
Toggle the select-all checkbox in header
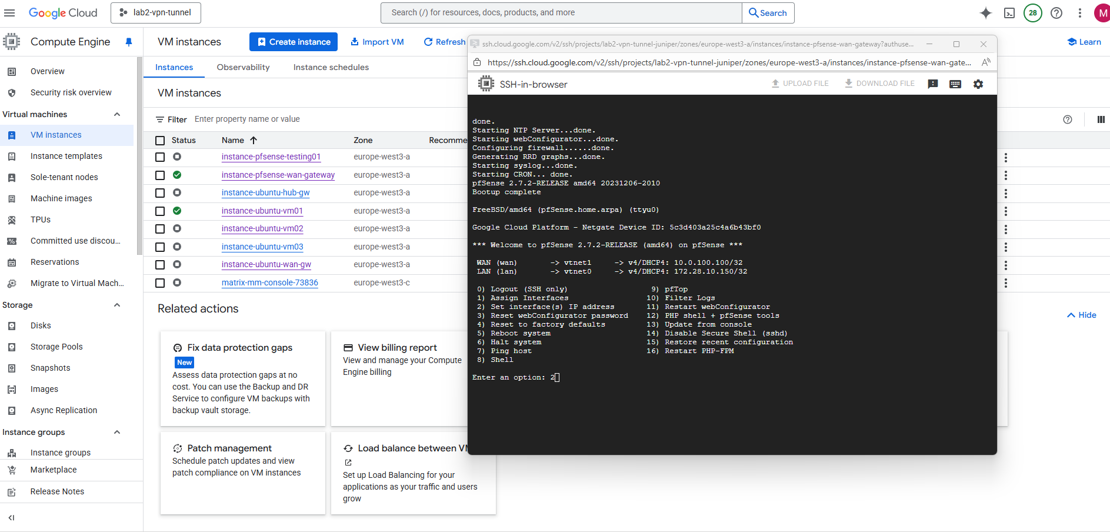160,141
